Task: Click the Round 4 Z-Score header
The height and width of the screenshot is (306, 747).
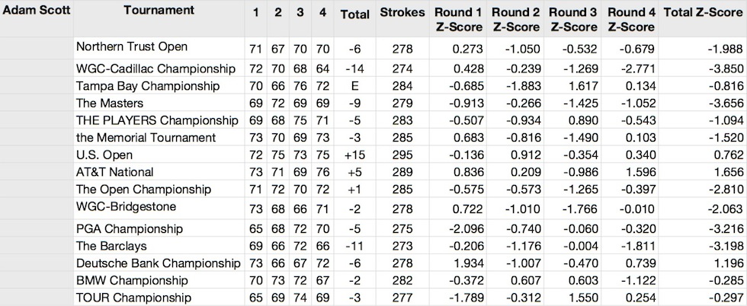Action: tap(632, 20)
